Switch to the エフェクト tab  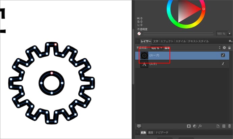click(166, 41)
